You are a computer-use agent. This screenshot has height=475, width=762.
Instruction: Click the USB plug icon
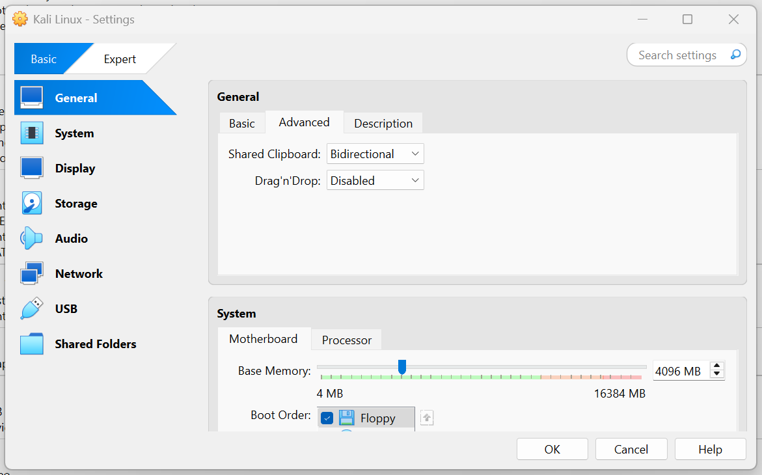point(32,308)
